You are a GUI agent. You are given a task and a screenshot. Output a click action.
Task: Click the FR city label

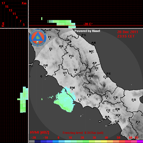[89, 95]
